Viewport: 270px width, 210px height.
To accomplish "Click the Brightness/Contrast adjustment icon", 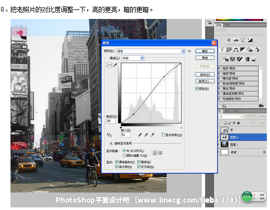I will pos(229,40).
